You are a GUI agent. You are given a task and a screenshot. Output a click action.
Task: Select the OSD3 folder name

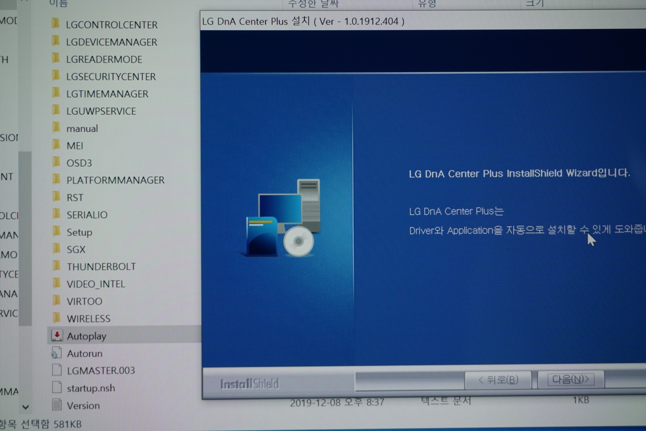(79, 163)
